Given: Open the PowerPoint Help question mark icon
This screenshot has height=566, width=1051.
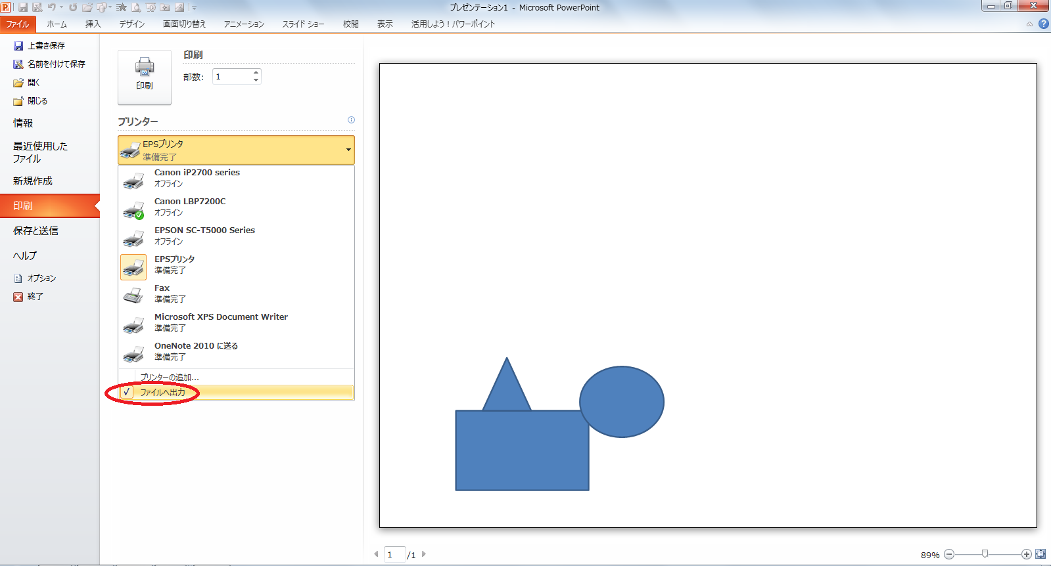Looking at the screenshot, I should tap(1044, 24).
